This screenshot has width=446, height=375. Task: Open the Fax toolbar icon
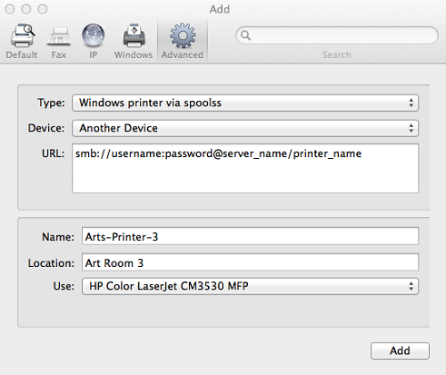pyautogui.click(x=59, y=37)
